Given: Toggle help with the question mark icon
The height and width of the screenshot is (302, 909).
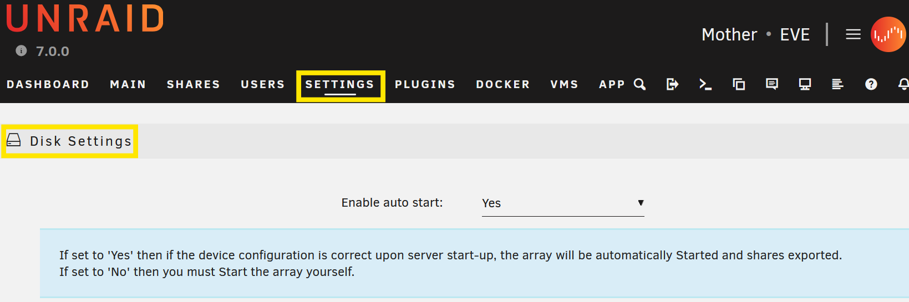Looking at the screenshot, I should pyautogui.click(x=871, y=84).
